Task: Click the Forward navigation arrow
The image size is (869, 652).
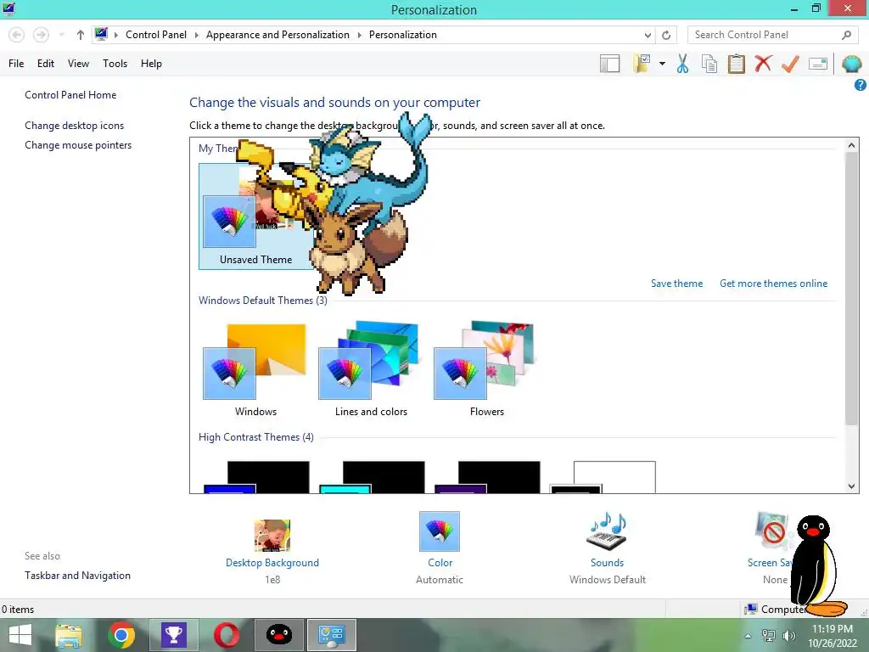Action: click(41, 35)
